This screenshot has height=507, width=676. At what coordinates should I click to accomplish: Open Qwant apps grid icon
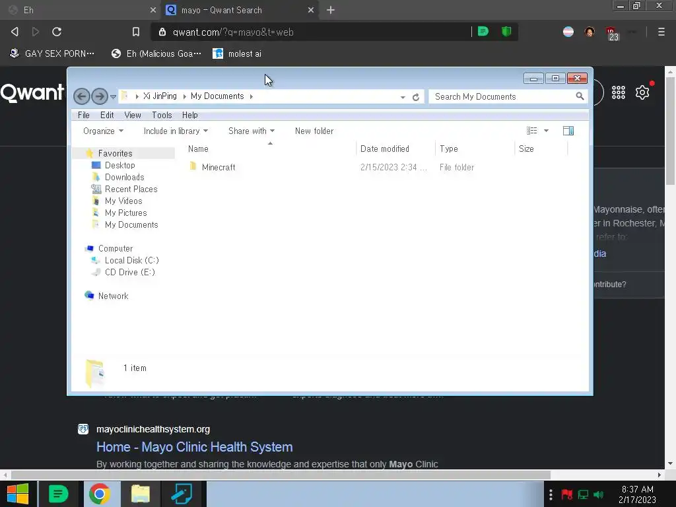click(618, 92)
